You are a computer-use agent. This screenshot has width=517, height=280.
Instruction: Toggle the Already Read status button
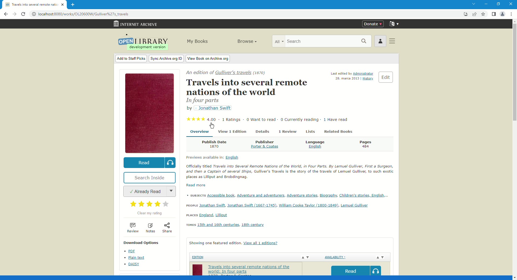point(145,191)
